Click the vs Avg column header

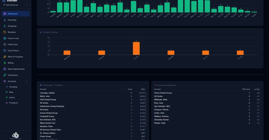click(x=257, y=89)
